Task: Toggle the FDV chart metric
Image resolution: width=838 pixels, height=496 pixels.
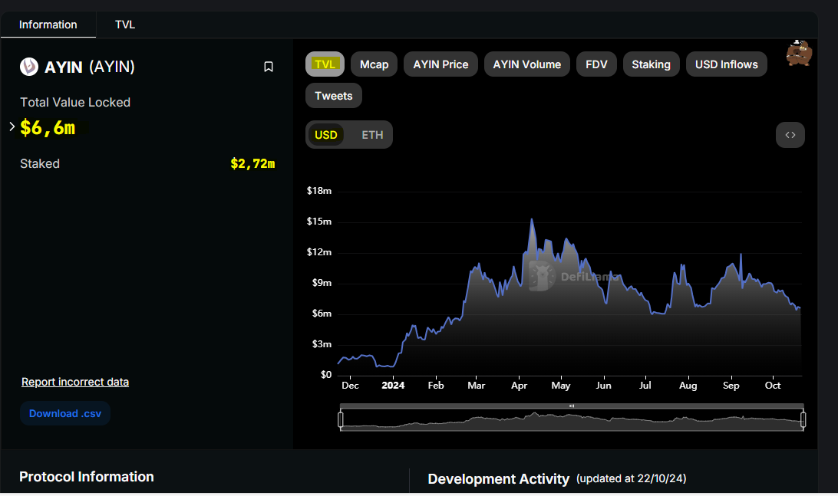Action: 596,64
